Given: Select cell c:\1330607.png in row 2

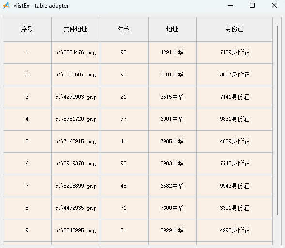Looking at the screenshot, I should click(75, 74).
